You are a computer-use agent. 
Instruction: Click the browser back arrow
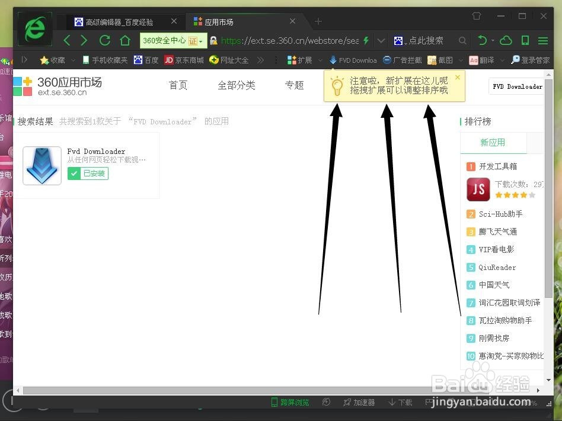pyautogui.click(x=66, y=40)
